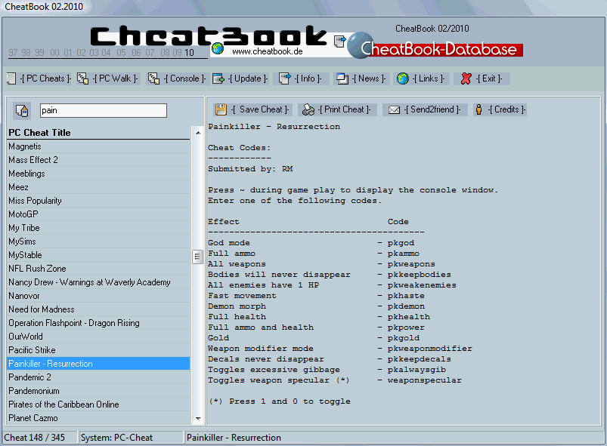Image resolution: width=607 pixels, height=446 pixels.
Task: Click the Save Cheat button
Action: click(252, 109)
